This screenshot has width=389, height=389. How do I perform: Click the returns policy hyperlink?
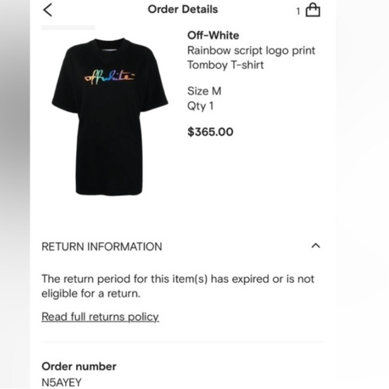(x=100, y=317)
